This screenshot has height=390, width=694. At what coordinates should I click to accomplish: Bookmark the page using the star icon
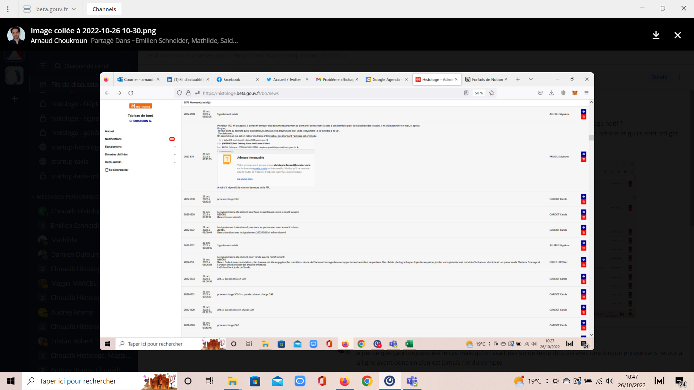tap(492, 93)
